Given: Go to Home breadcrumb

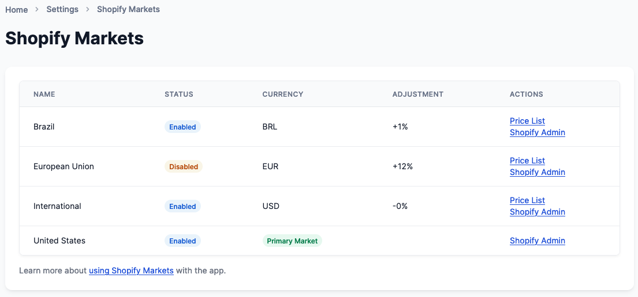Looking at the screenshot, I should tap(16, 9).
